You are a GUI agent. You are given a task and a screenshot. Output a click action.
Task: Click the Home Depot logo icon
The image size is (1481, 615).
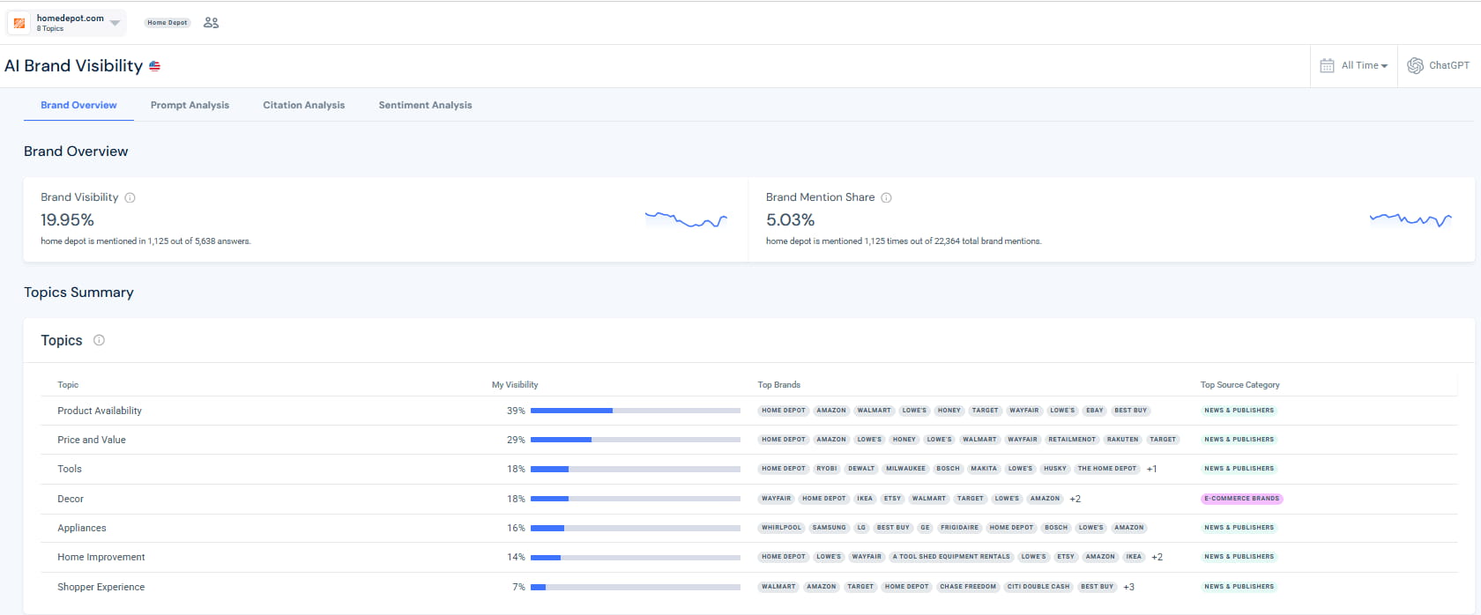pos(19,23)
